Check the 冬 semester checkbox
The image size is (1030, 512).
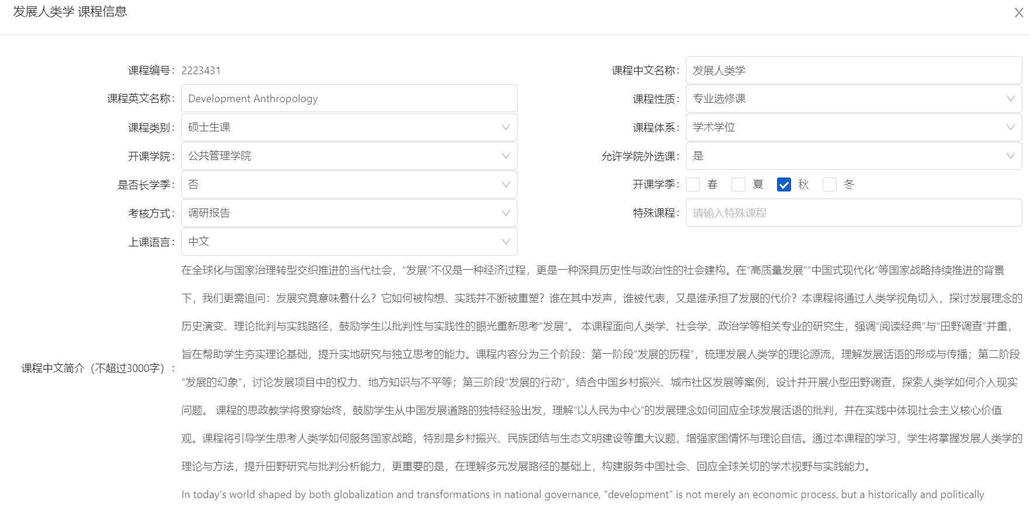click(x=829, y=184)
